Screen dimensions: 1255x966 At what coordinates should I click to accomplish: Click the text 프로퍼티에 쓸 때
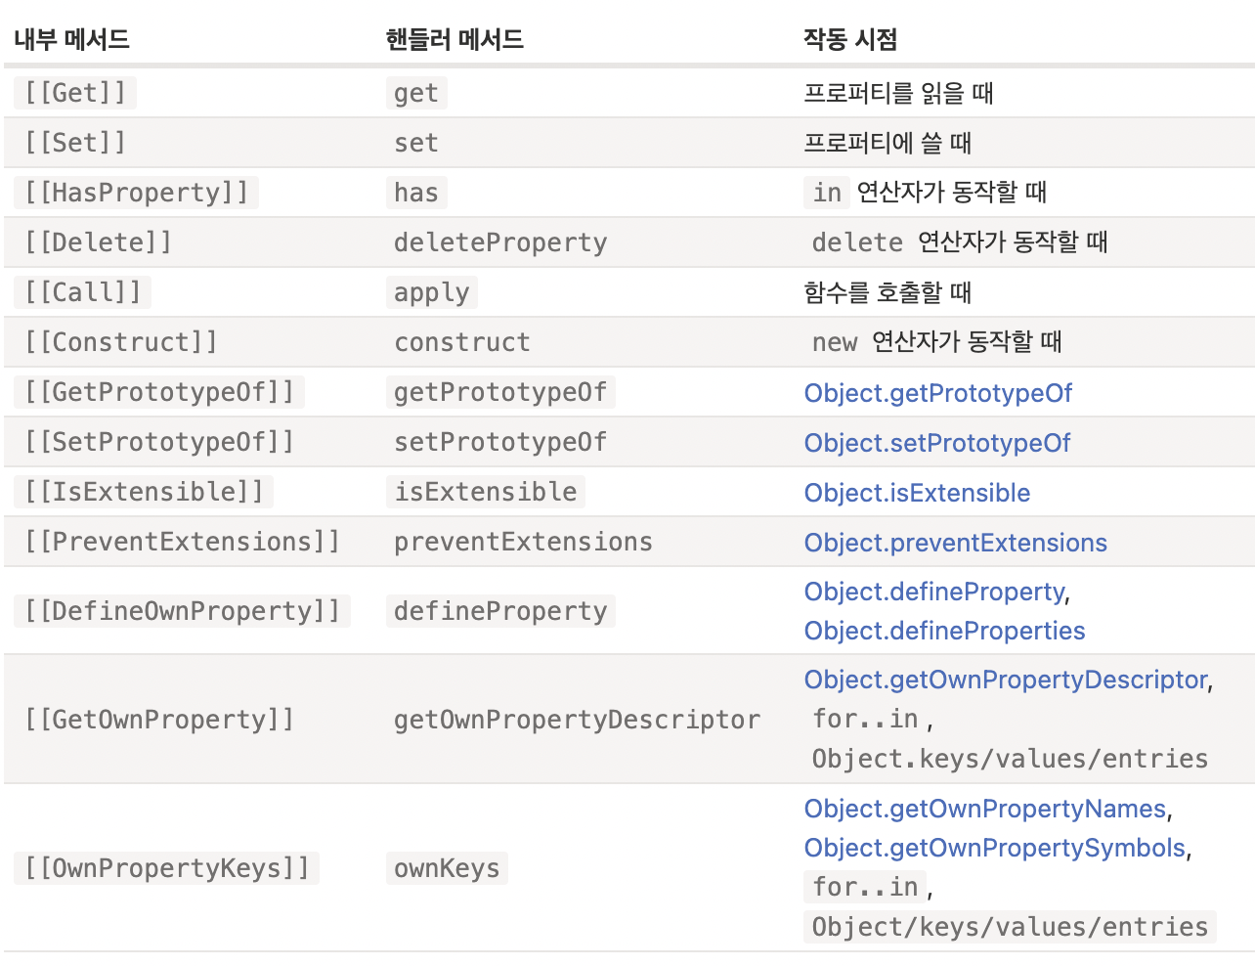click(887, 143)
